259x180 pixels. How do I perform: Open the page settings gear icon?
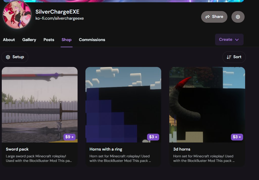(238, 17)
